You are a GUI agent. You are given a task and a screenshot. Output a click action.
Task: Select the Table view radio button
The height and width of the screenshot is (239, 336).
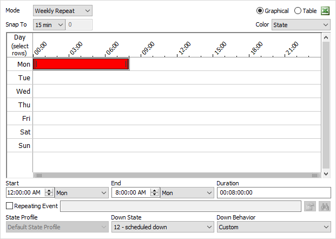tap(298, 11)
